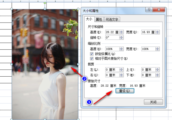Click the top-right corner handle of the picture

(x=78, y=9)
